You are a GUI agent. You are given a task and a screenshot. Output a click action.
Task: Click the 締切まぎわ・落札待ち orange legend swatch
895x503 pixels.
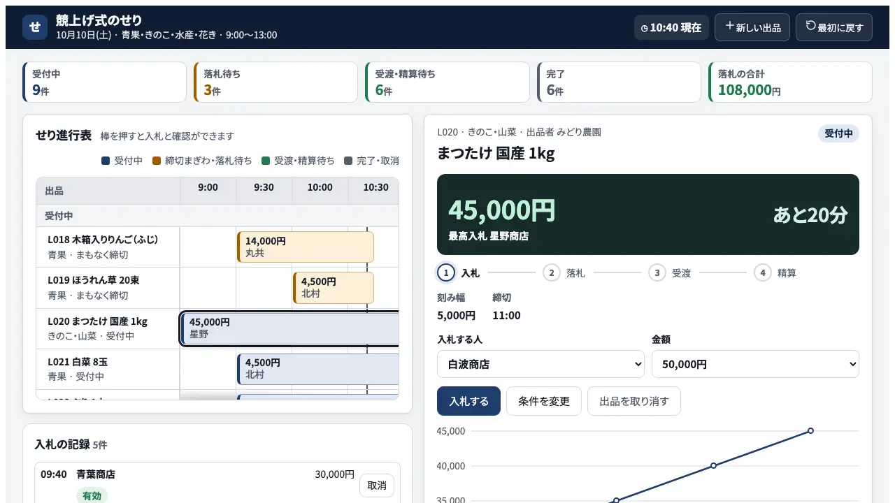157,161
